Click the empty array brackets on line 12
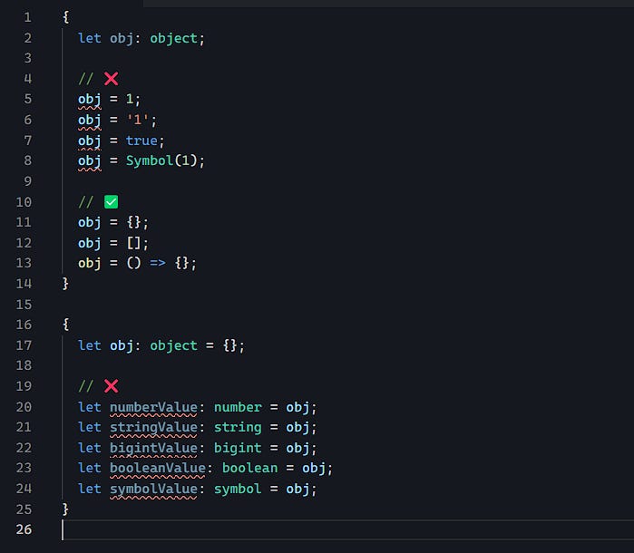Viewport: 634px width, 553px height. click(133, 243)
